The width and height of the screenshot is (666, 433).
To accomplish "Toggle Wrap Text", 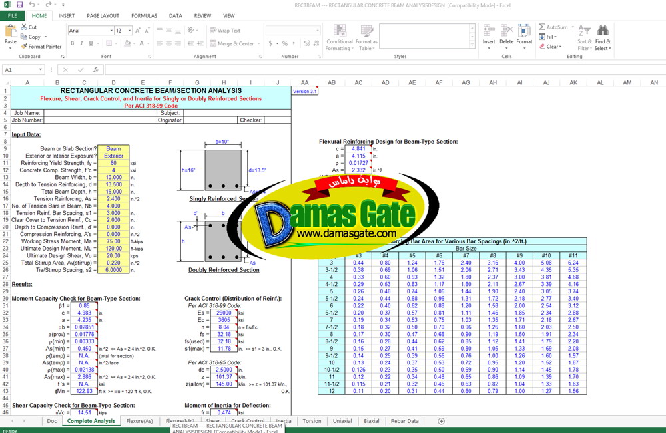I will (224, 31).
